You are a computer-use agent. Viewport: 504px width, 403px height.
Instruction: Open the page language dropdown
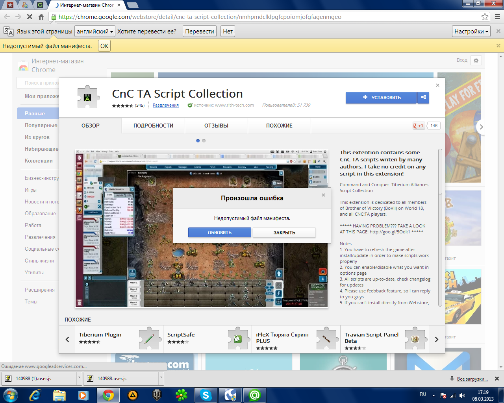95,31
